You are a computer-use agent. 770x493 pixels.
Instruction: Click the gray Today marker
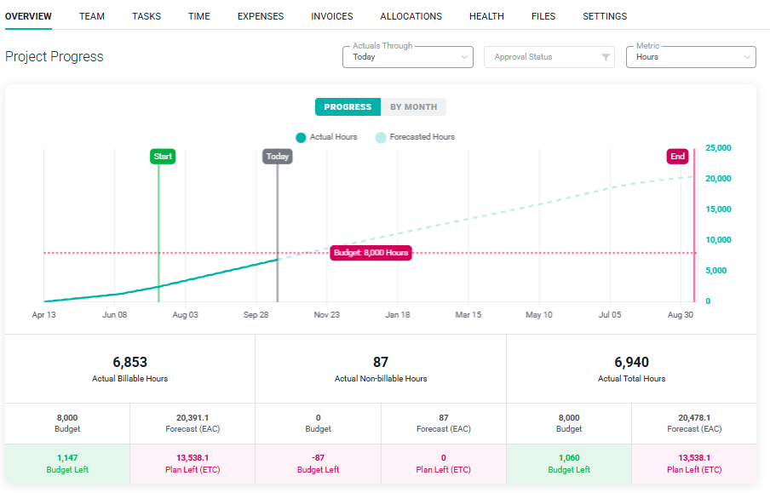278,156
